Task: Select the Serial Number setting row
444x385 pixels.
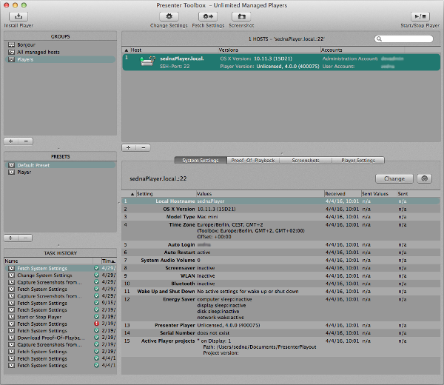Action: pos(280,333)
